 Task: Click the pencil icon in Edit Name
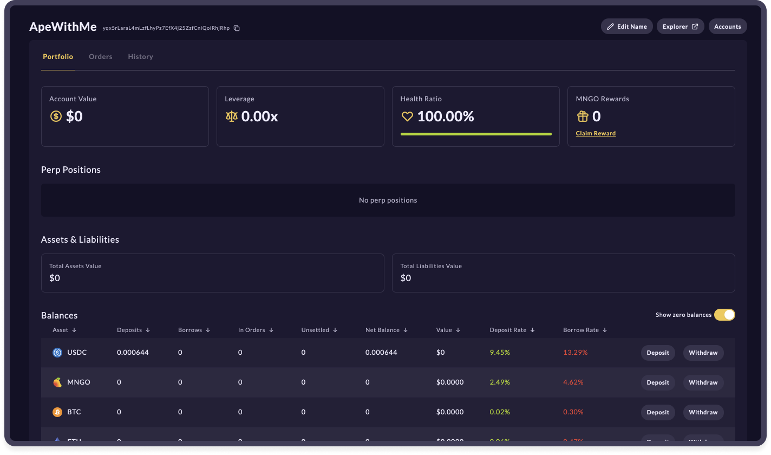pos(610,27)
